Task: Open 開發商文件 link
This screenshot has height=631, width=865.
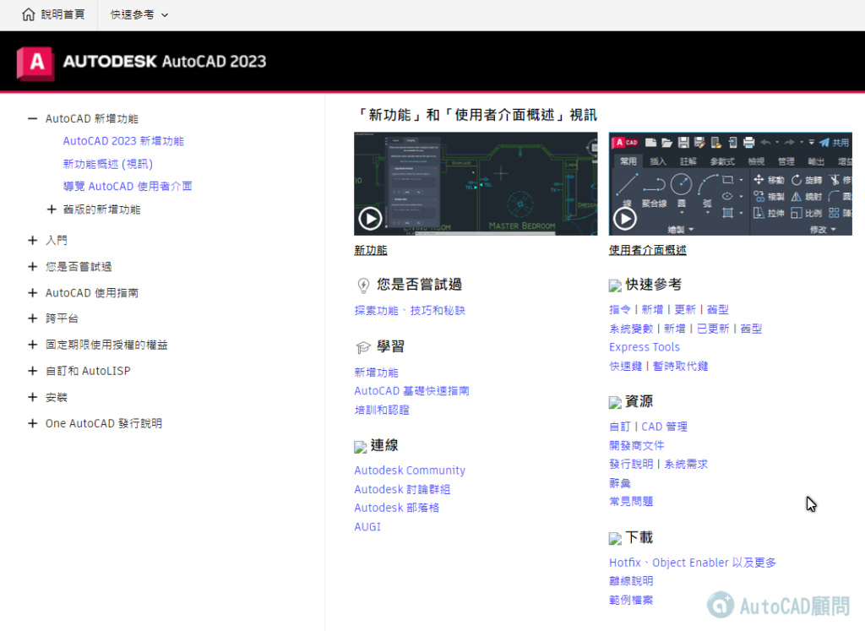Action: [x=637, y=446]
